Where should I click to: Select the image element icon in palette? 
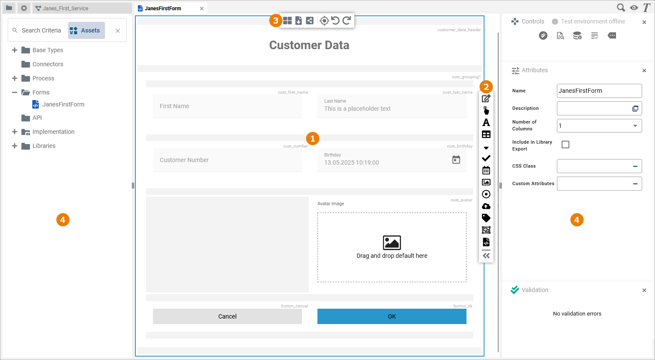tap(486, 182)
